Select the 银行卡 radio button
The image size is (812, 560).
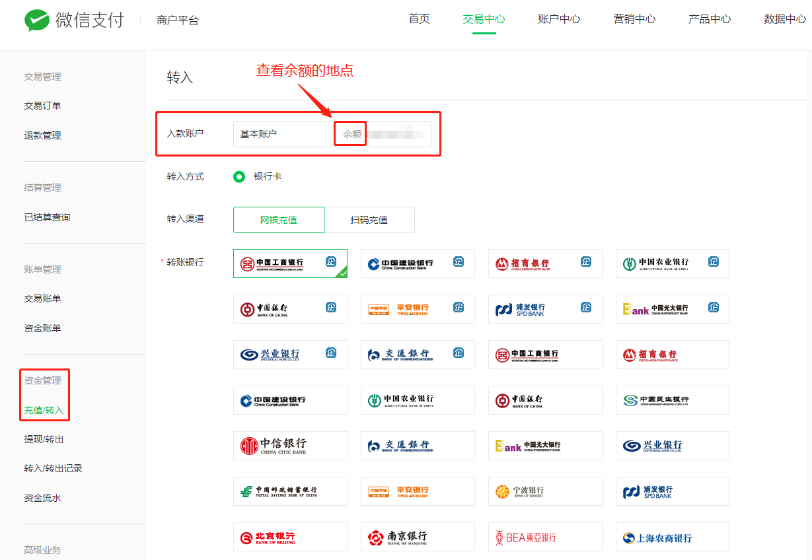239,177
